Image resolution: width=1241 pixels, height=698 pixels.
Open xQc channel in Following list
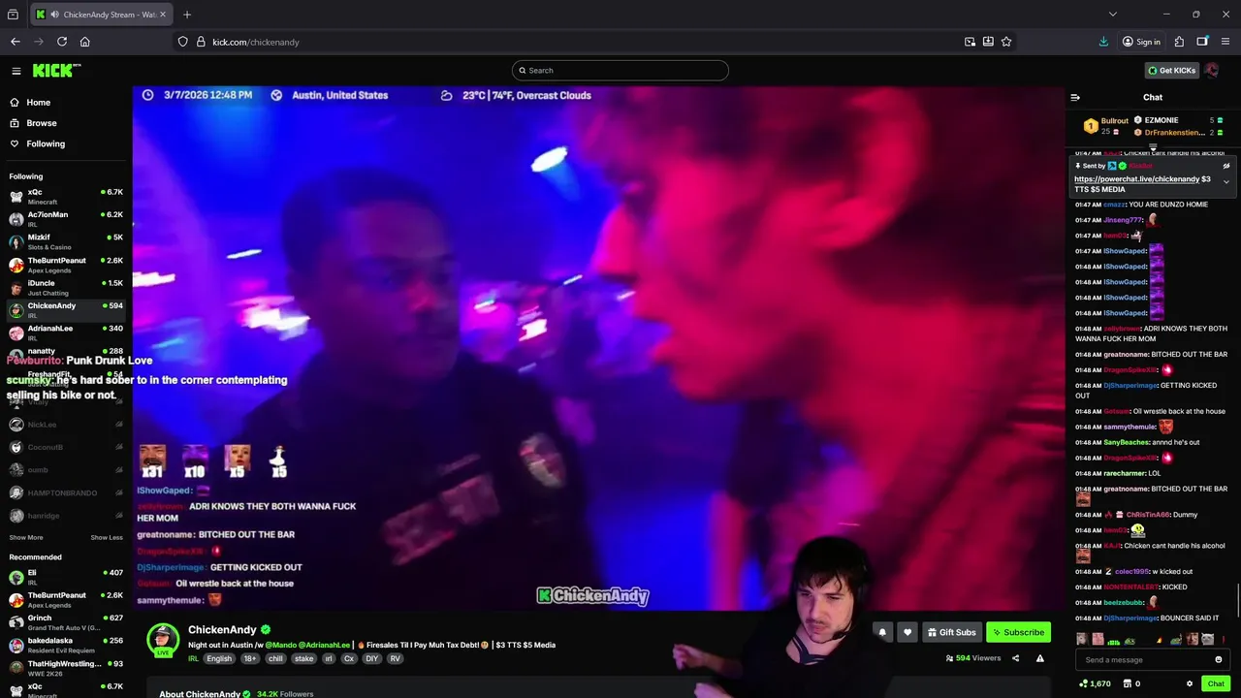66,196
